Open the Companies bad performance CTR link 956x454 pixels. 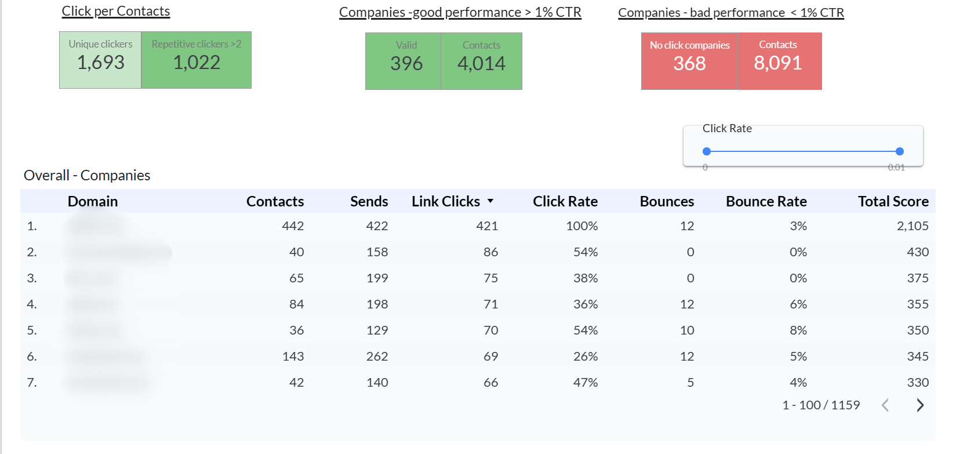coord(731,12)
